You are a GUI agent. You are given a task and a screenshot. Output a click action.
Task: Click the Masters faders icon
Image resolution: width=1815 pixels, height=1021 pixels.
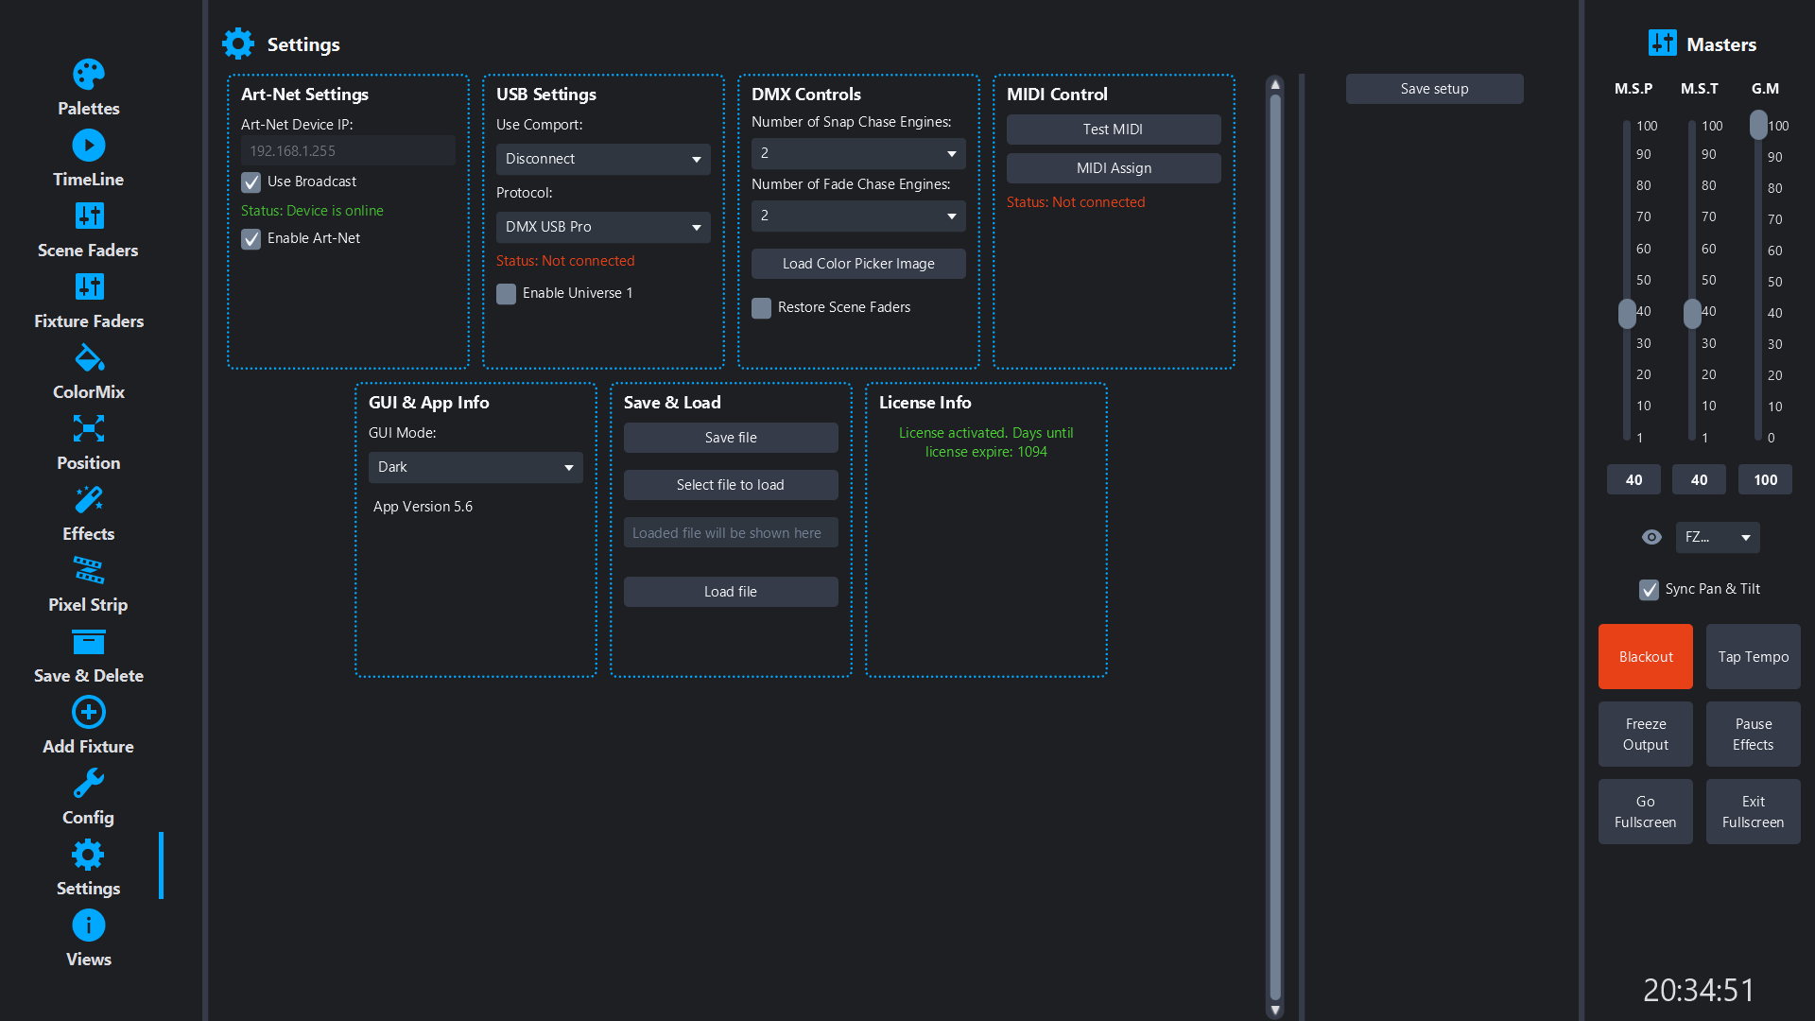point(1663,43)
